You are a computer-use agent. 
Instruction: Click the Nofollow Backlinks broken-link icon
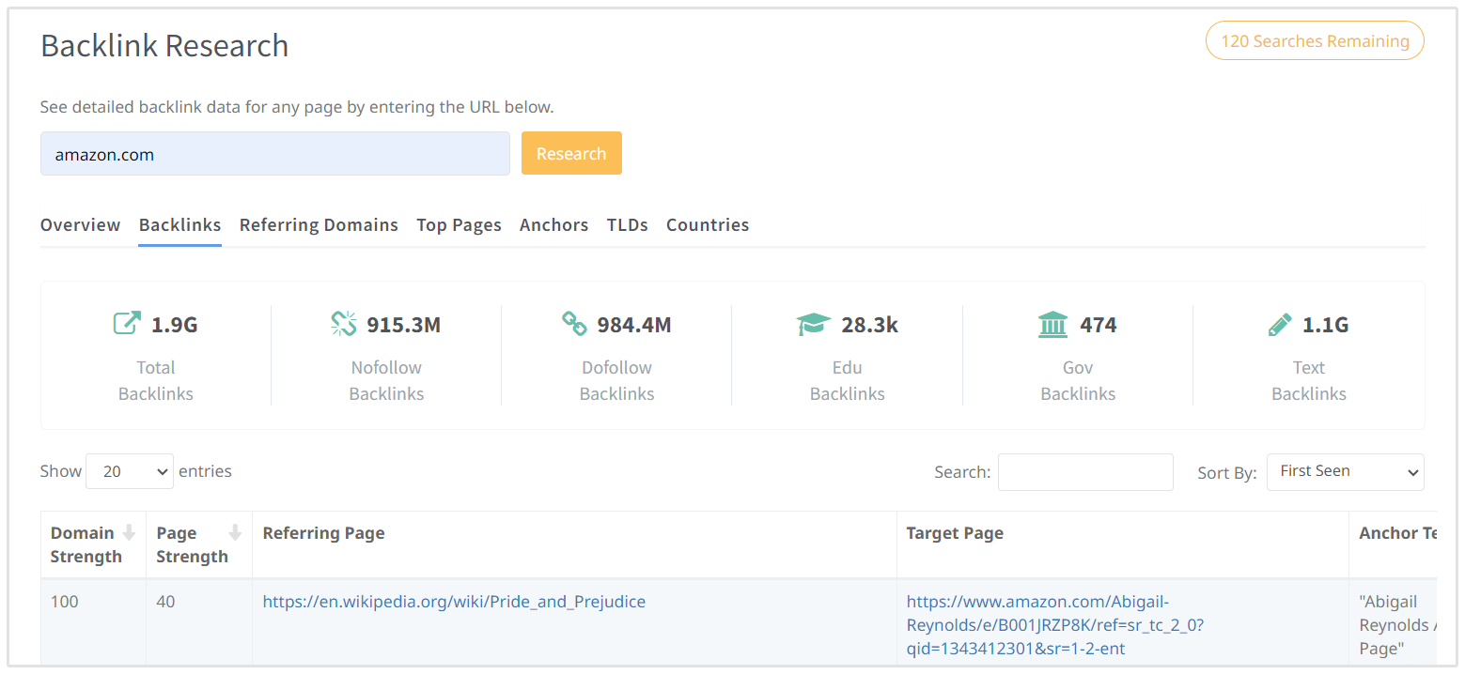(x=344, y=324)
